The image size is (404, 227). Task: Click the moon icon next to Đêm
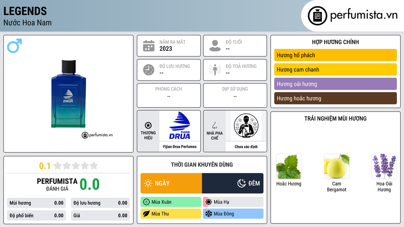coord(241,183)
